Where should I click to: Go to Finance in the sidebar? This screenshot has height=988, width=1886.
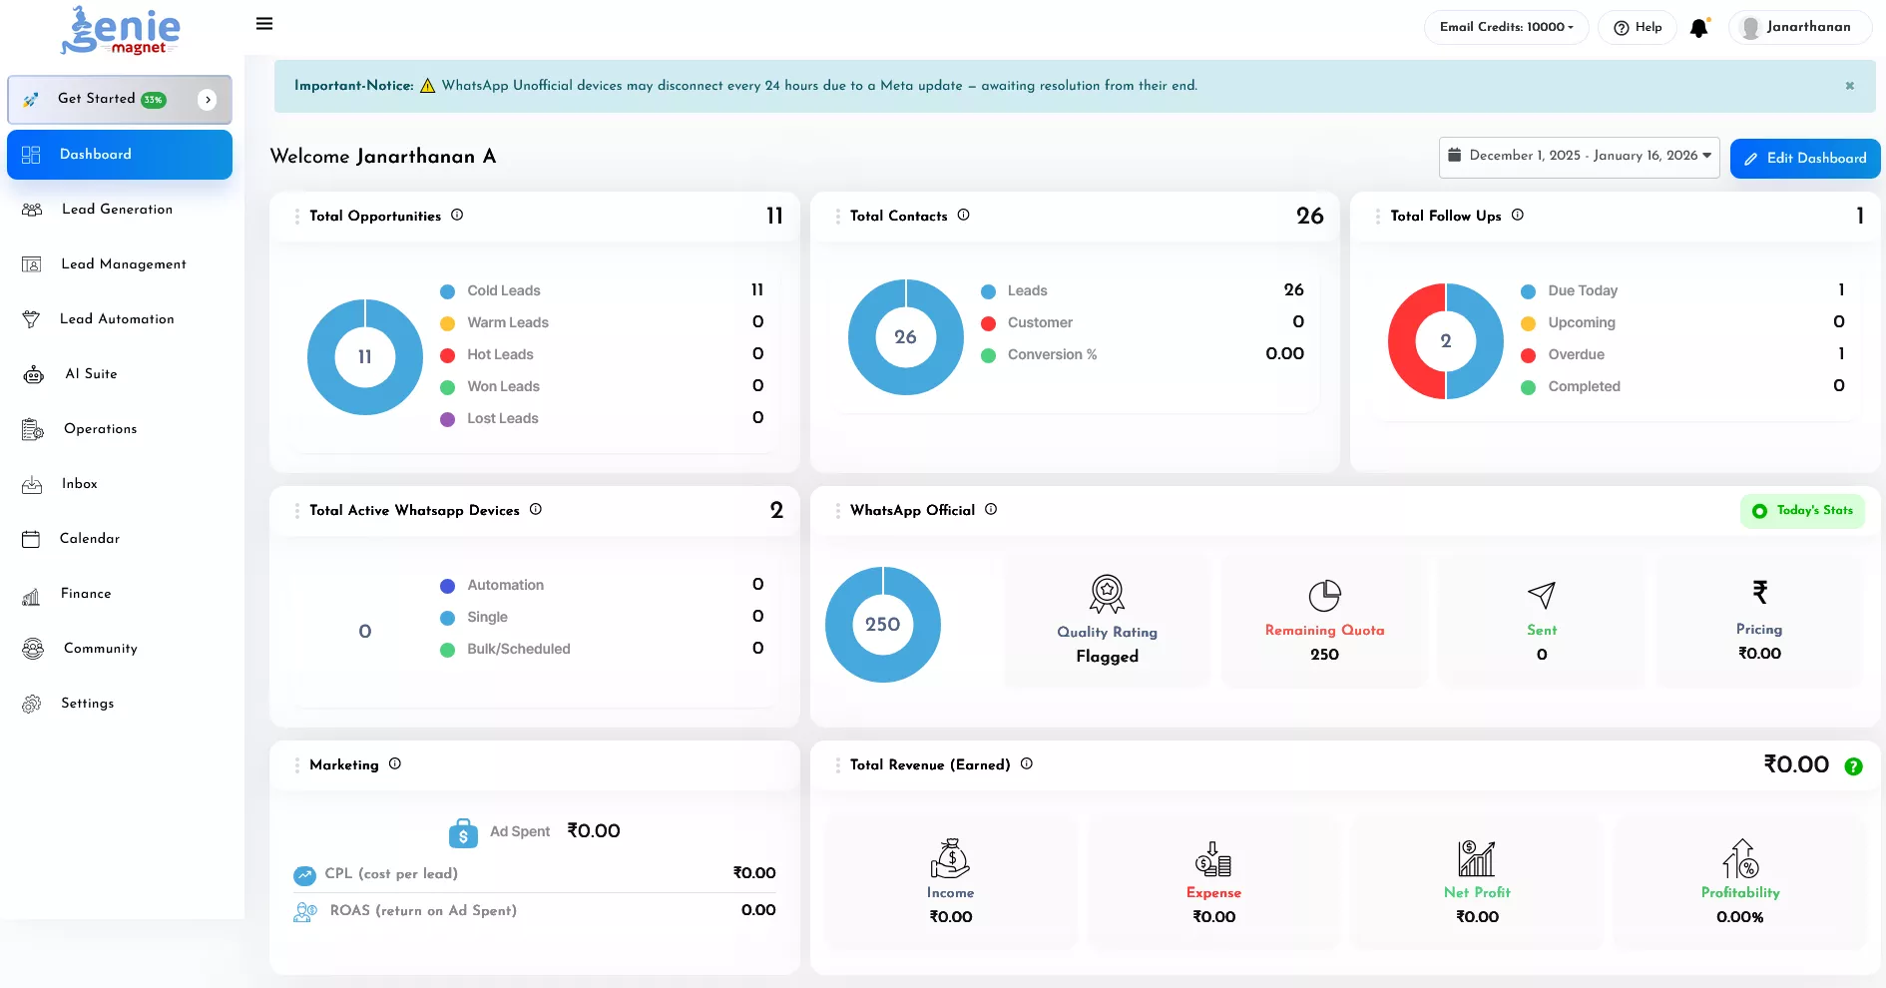(86, 594)
